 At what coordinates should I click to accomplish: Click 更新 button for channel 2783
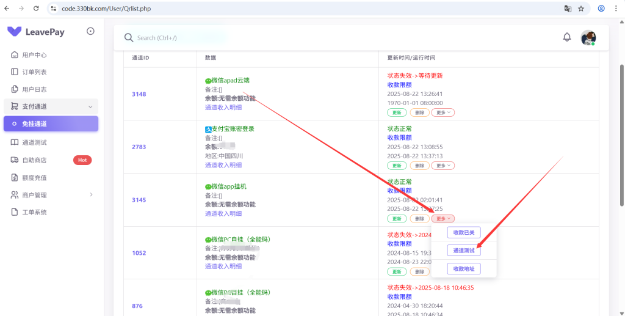click(x=397, y=166)
